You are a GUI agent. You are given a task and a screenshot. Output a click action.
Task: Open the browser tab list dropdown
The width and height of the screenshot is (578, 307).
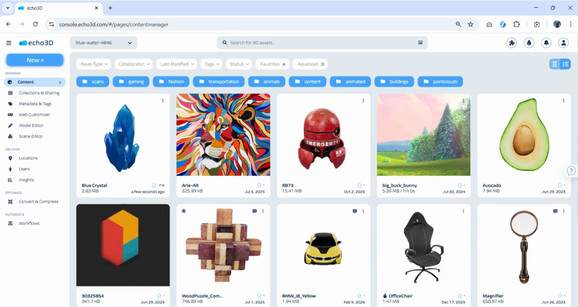point(7,8)
